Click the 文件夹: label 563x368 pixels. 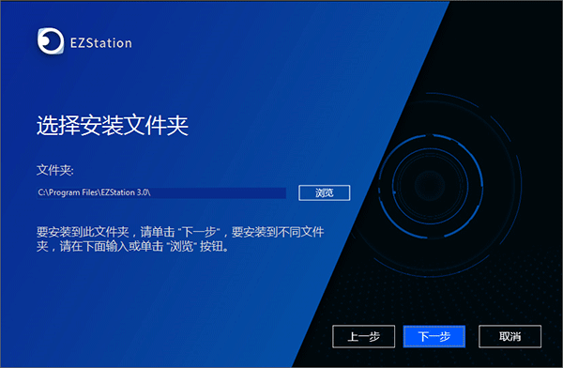point(55,170)
